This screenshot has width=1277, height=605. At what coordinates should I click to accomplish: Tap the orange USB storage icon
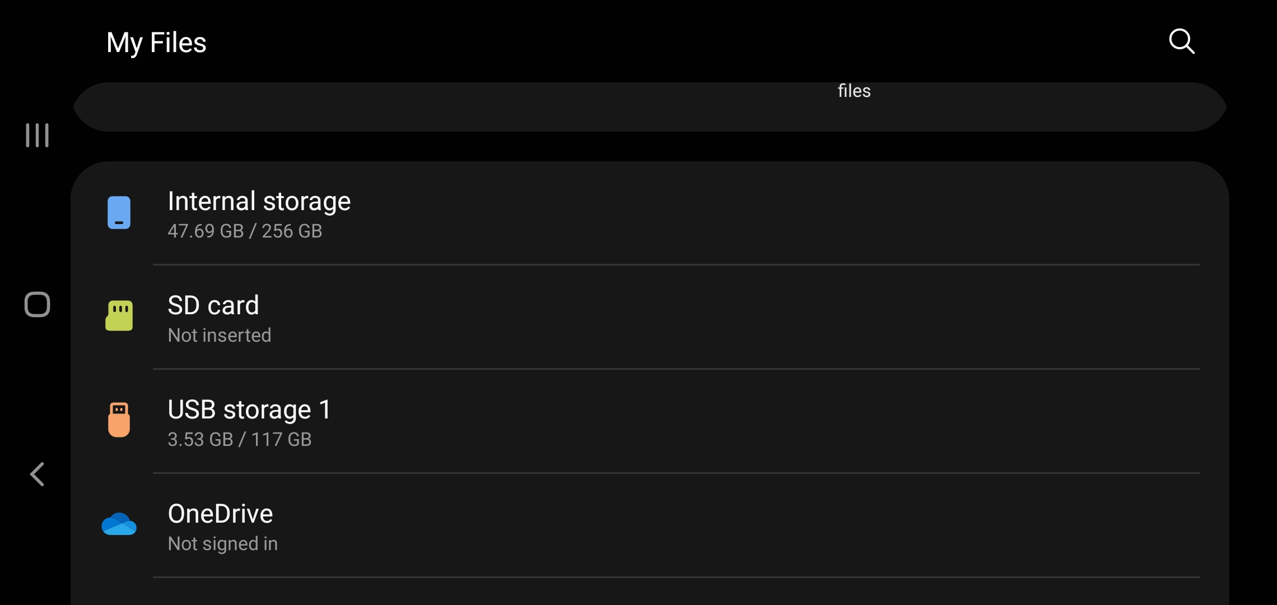[119, 420]
